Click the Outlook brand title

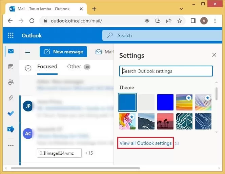32,35
